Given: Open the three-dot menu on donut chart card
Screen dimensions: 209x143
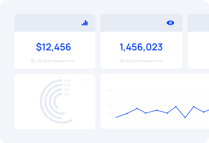Looking at the screenshot, I should coord(87,80).
